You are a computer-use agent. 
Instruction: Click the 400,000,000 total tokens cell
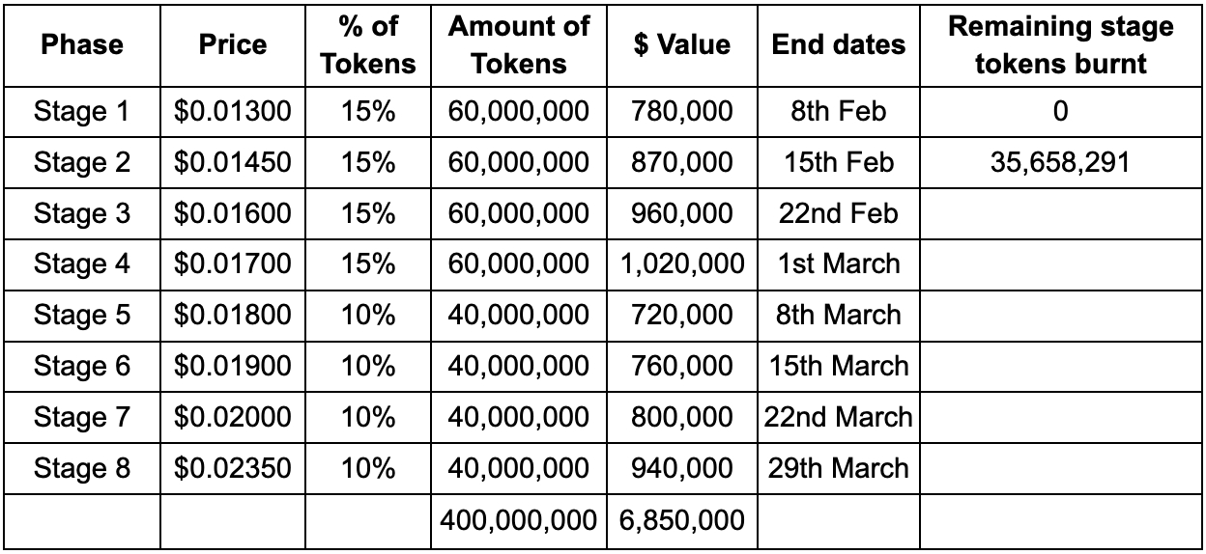click(518, 521)
